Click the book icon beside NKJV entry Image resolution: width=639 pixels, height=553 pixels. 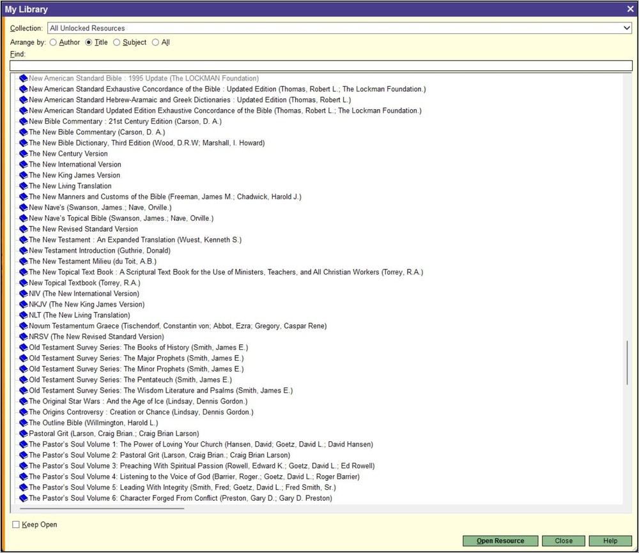(x=23, y=304)
